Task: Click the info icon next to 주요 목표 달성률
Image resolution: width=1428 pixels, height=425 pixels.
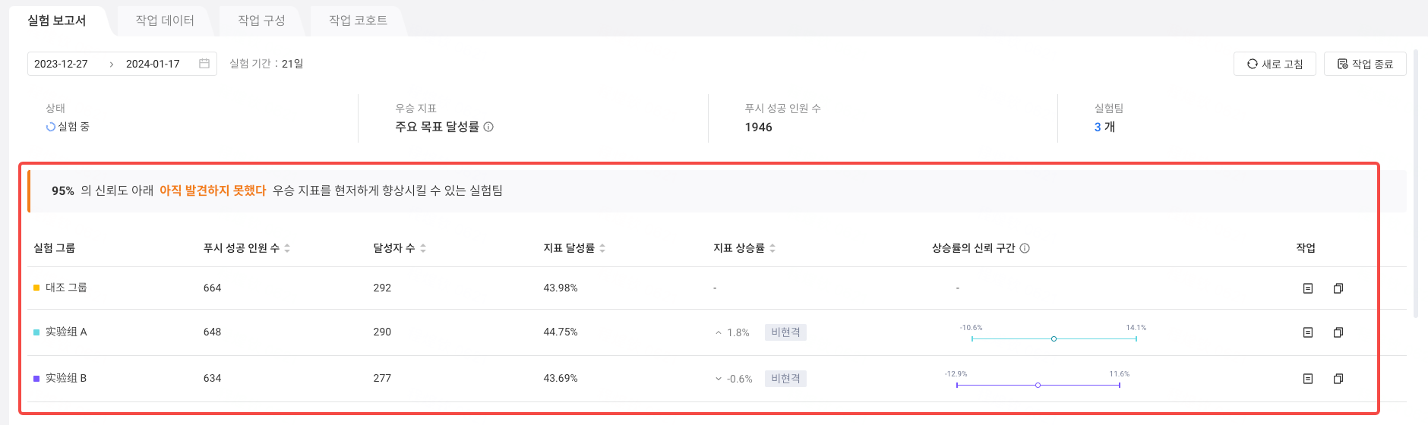Action: tap(488, 127)
